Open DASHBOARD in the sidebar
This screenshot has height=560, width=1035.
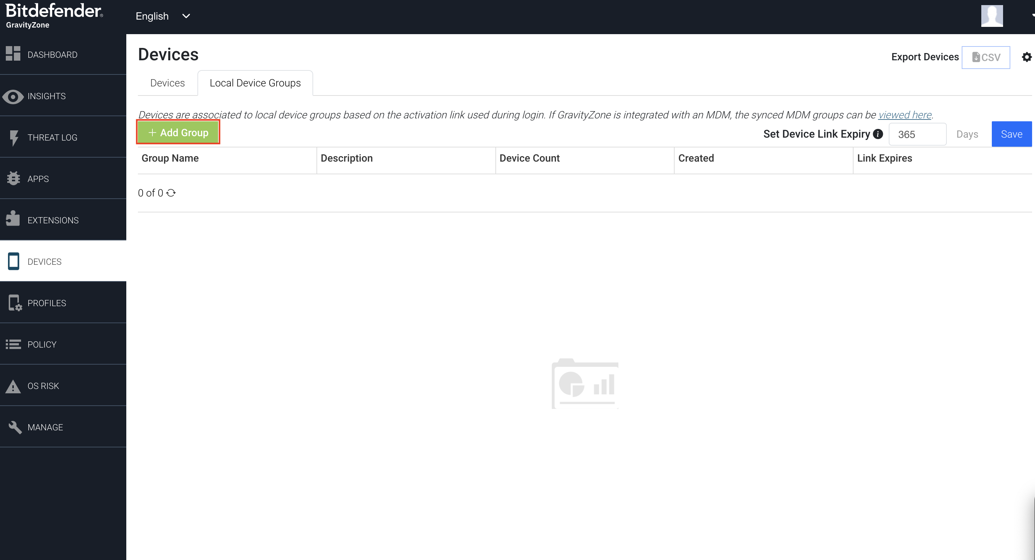(63, 54)
